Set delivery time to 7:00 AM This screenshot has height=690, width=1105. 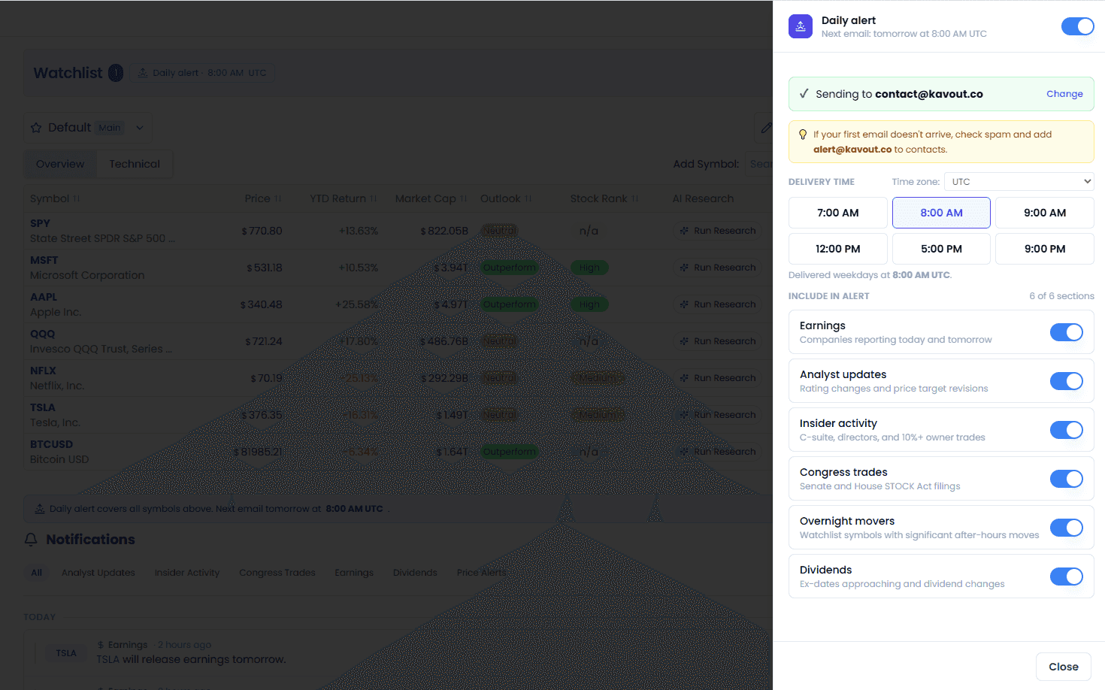click(x=838, y=213)
